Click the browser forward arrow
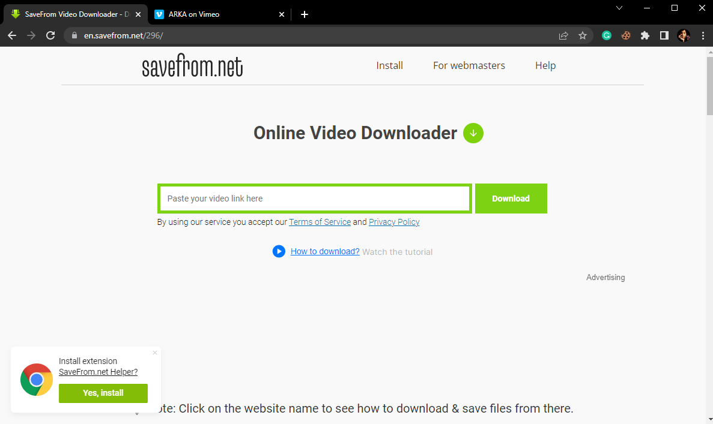This screenshot has height=424, width=713. 31,35
